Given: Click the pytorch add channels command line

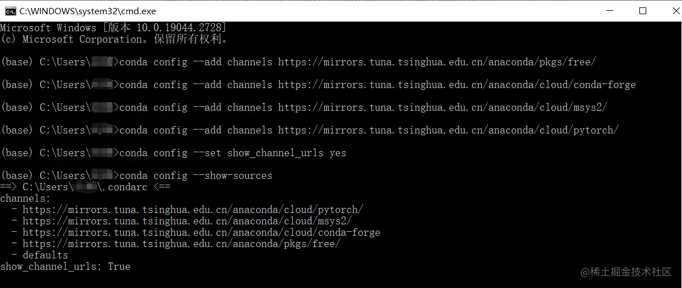Looking at the screenshot, I should click(x=309, y=130).
